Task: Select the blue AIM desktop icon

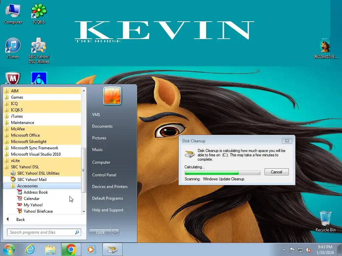Action: pyautogui.click(x=39, y=78)
